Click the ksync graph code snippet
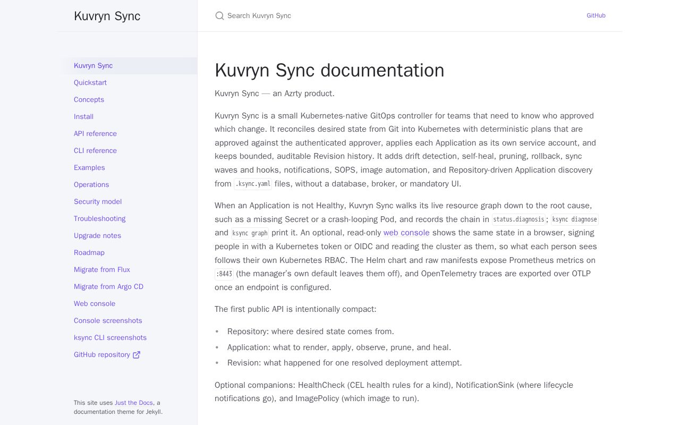 [250, 233]
